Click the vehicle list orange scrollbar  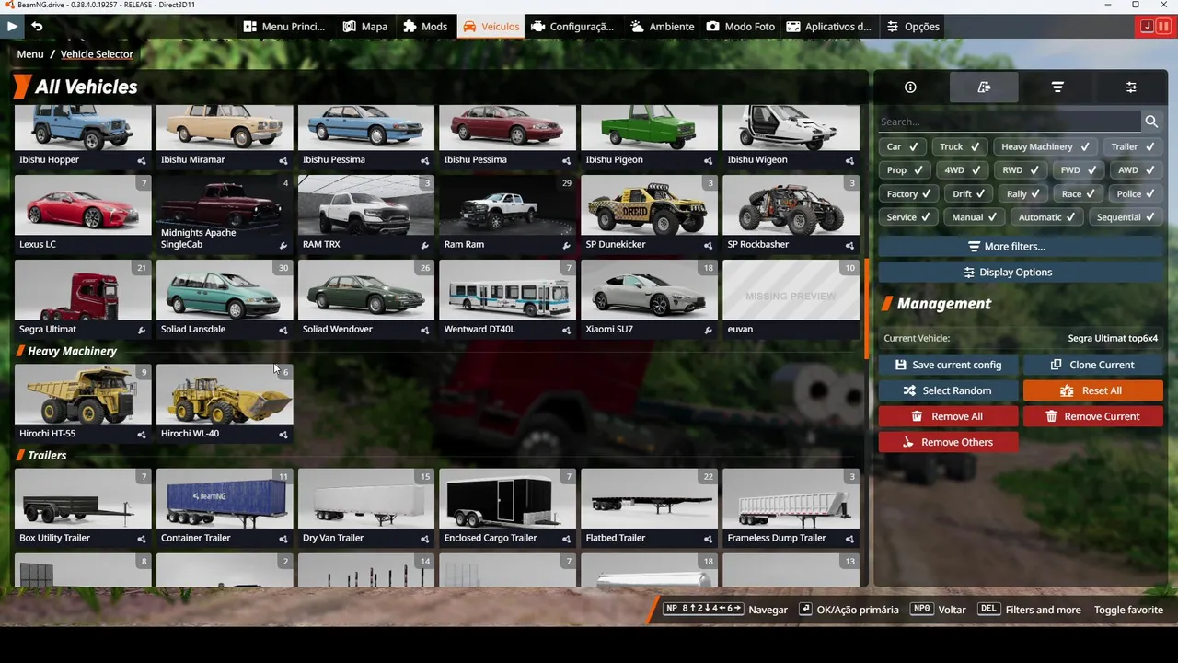point(866,308)
